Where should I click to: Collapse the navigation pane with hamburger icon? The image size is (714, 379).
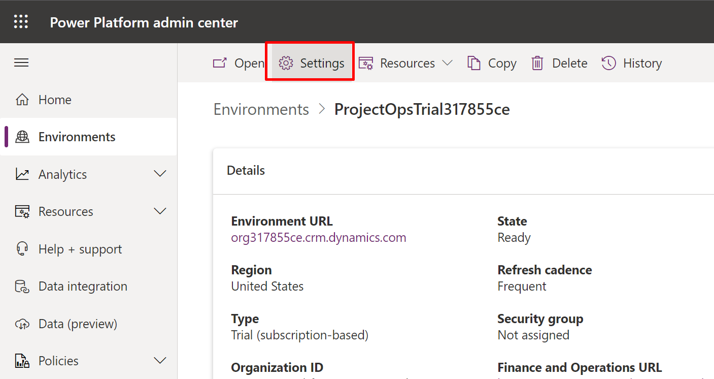[x=21, y=62]
